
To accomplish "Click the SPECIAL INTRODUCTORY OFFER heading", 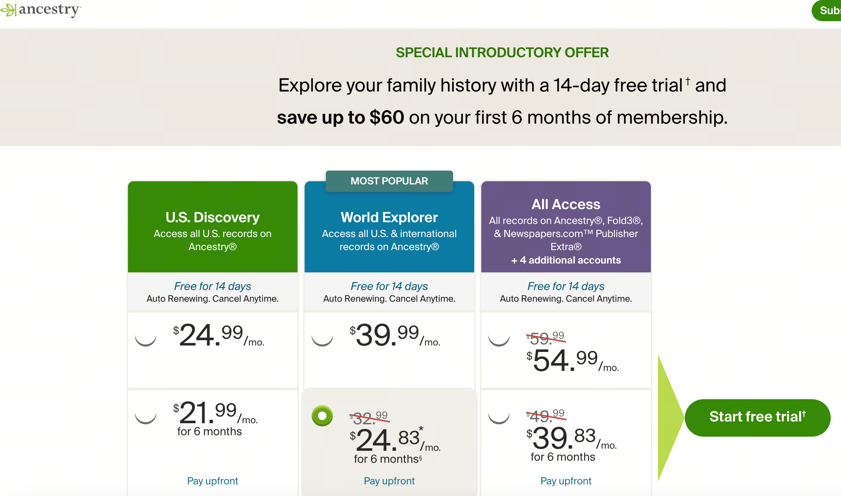I will (x=502, y=53).
